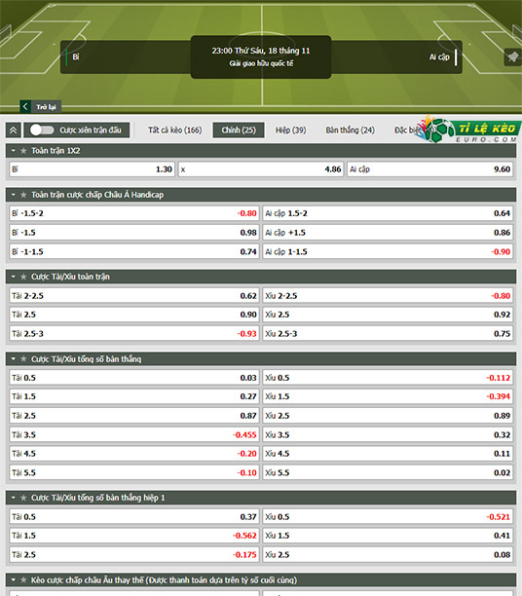Image resolution: width=522 pixels, height=596 pixels.
Task: Collapse the Cược Tài/Xỉu toàn trận section
Action: pos(14,277)
